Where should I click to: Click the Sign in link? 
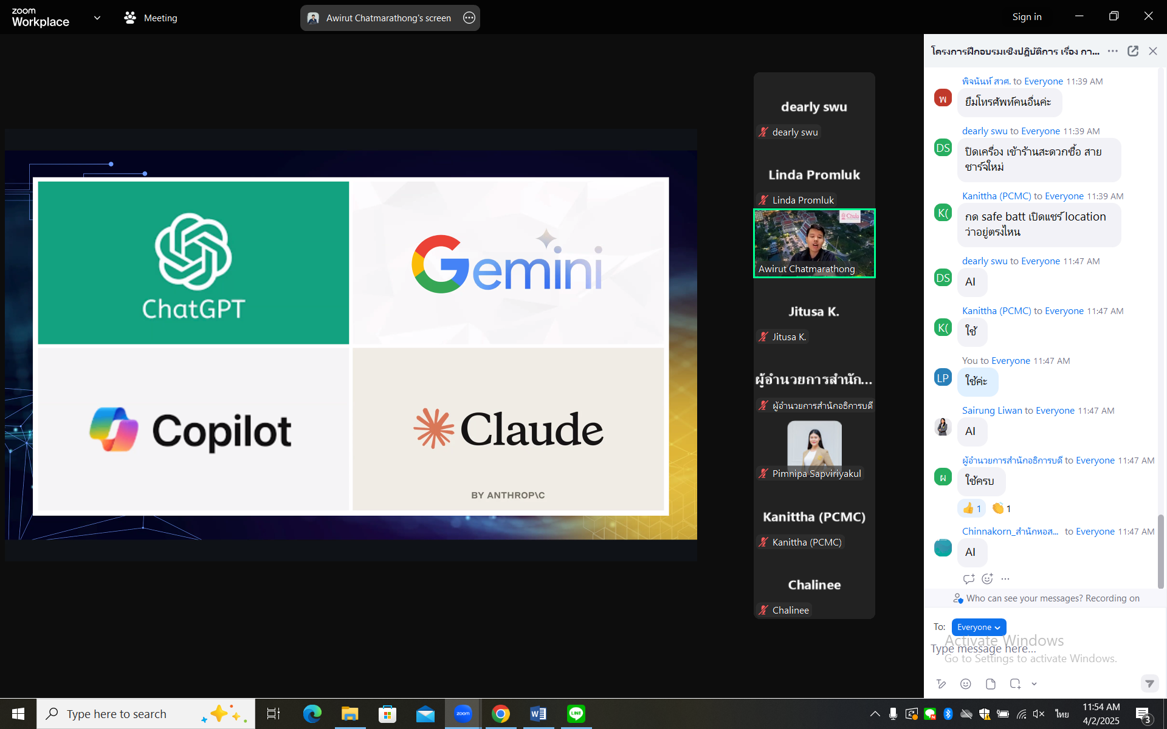pos(1027,17)
